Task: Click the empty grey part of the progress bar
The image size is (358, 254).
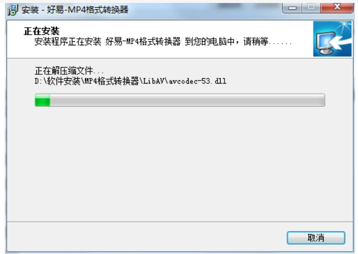Action: [187, 100]
